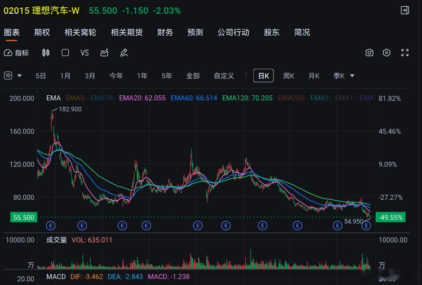Take a chart screenshot with camera icon
422x285 pixels.
click(x=369, y=53)
